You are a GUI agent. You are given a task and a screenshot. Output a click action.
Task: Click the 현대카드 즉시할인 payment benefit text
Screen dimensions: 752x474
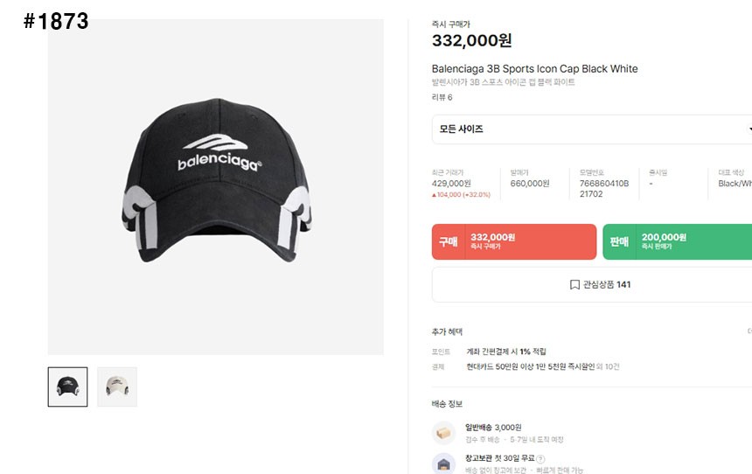click(x=531, y=366)
